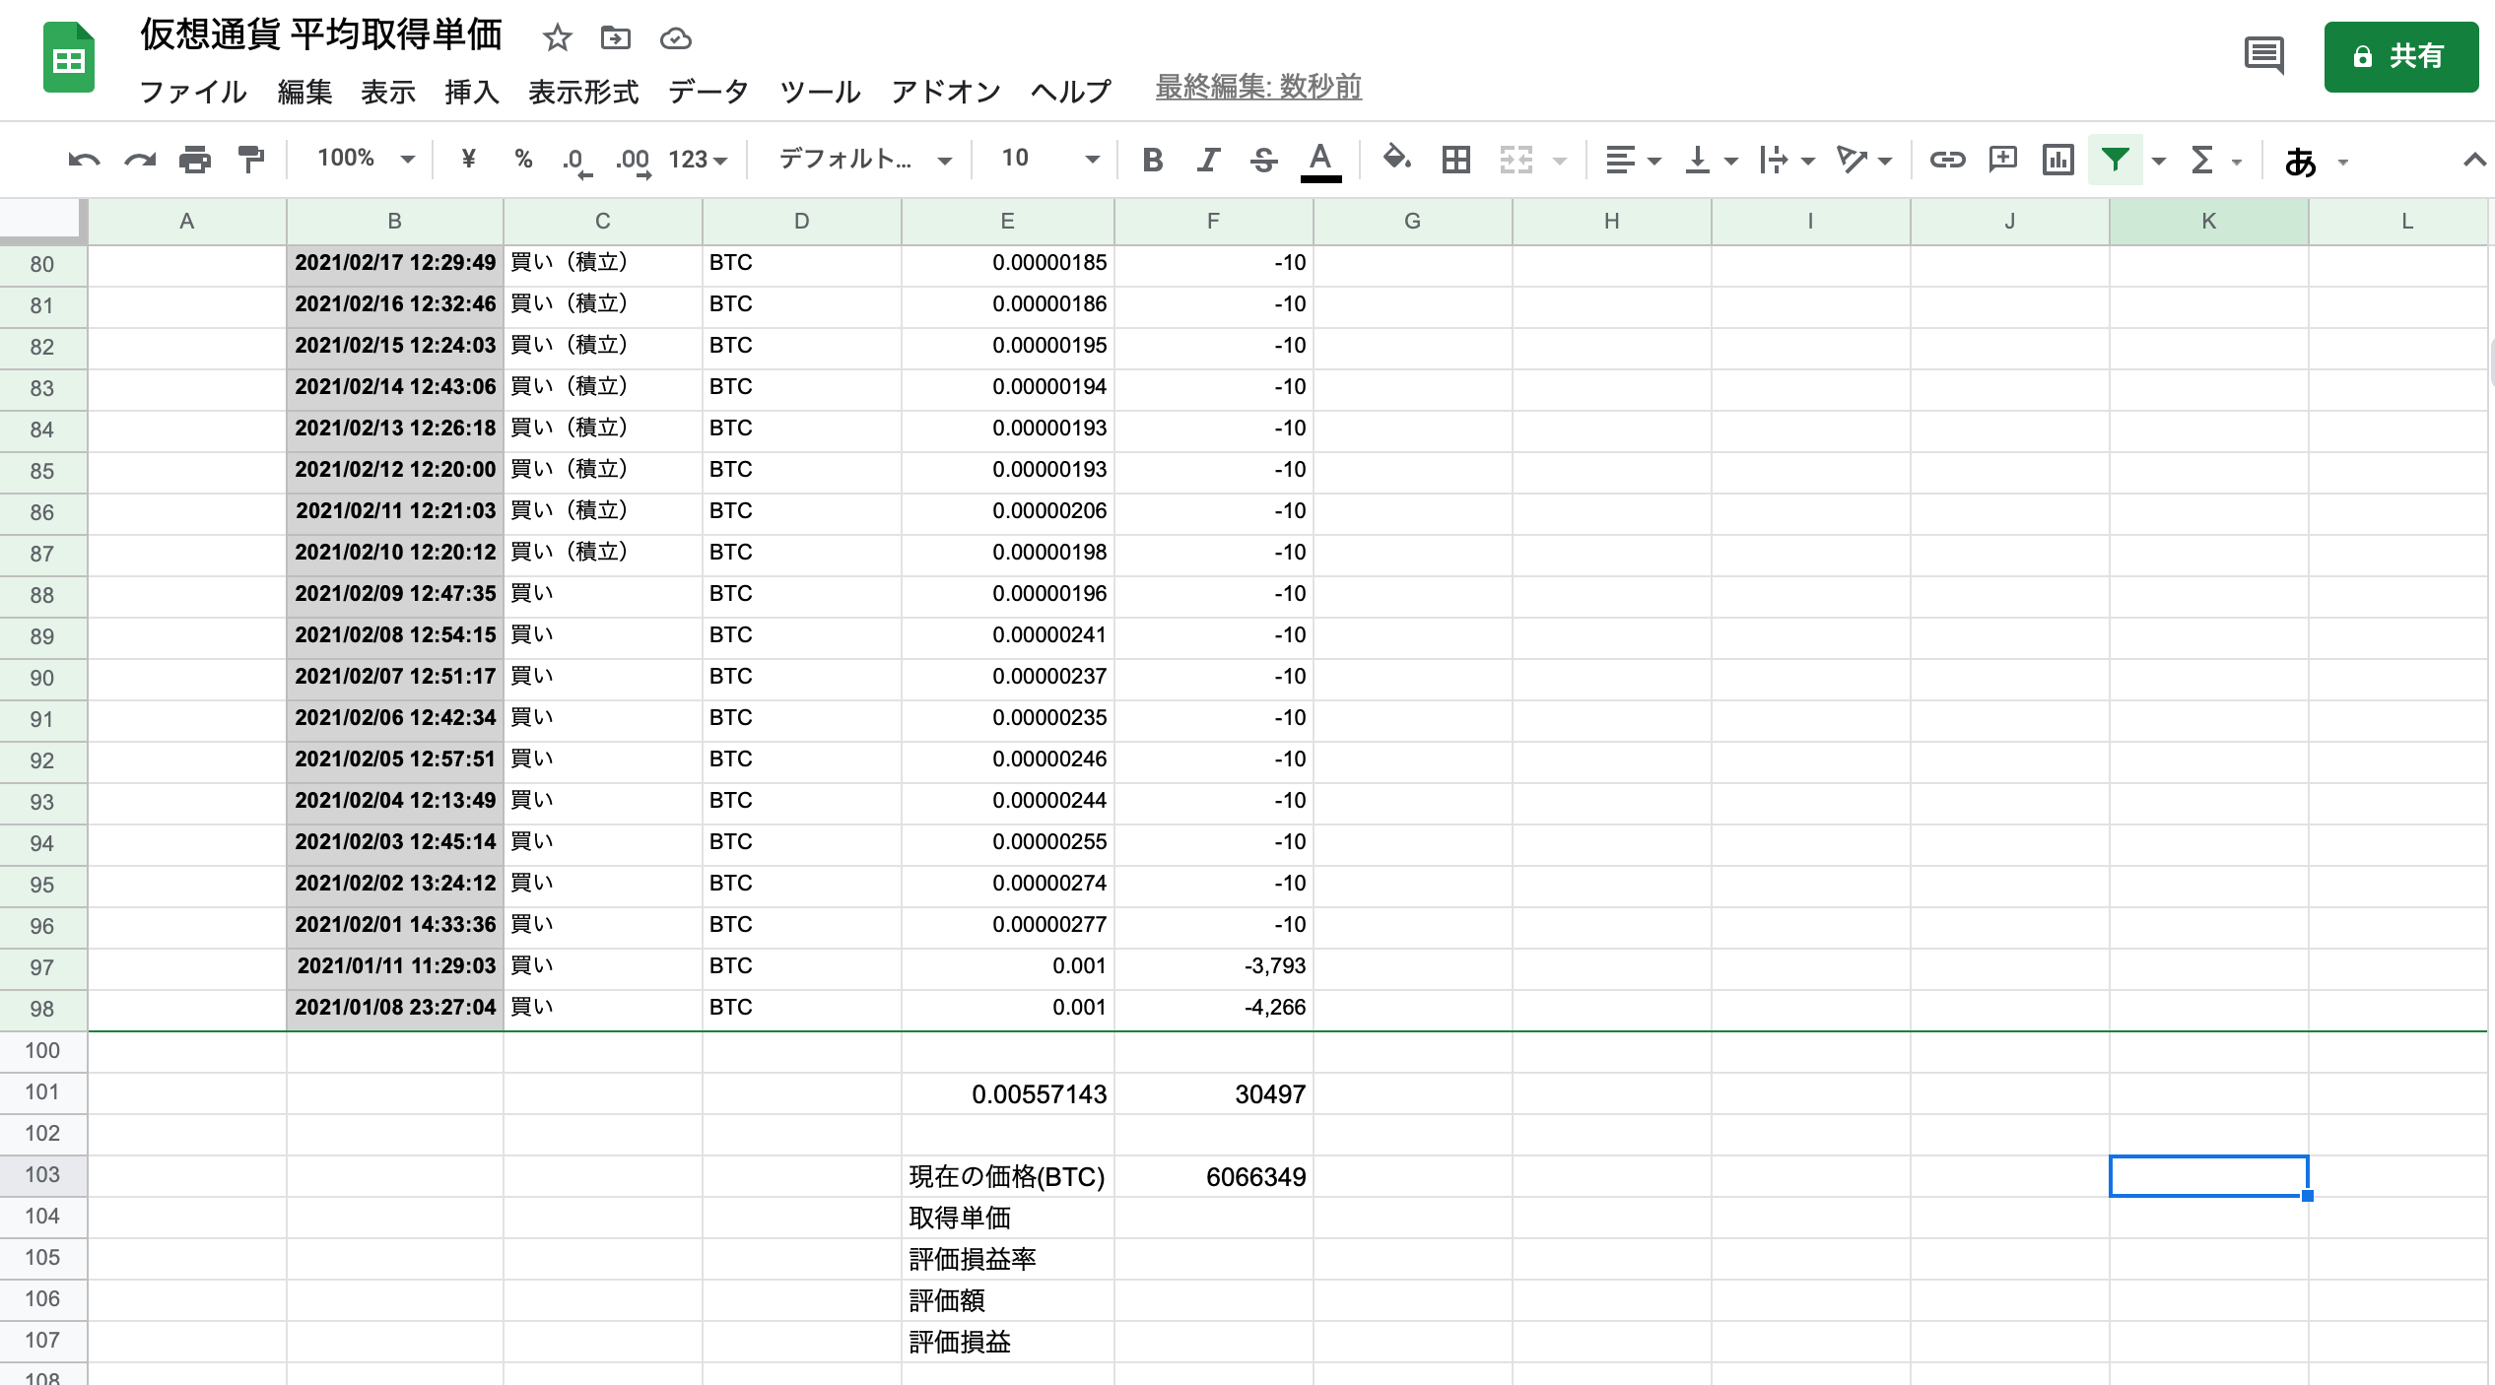Open comment history speech bubble
This screenshot has width=2495, height=1385.
(2263, 56)
